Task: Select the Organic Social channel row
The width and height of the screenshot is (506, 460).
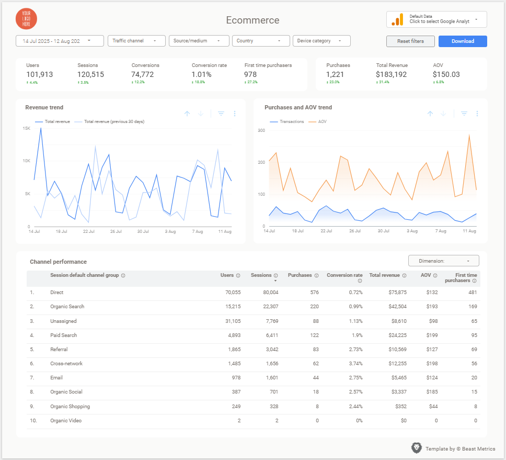Action: click(254, 392)
